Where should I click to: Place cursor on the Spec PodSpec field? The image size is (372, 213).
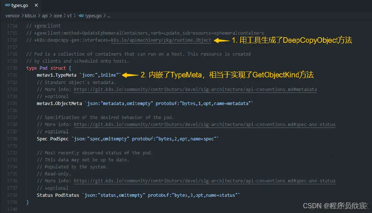click(53, 138)
